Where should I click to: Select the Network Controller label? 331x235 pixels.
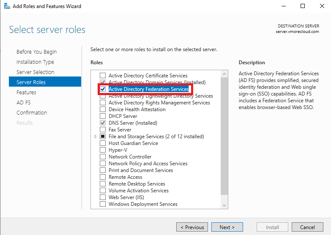(130, 157)
